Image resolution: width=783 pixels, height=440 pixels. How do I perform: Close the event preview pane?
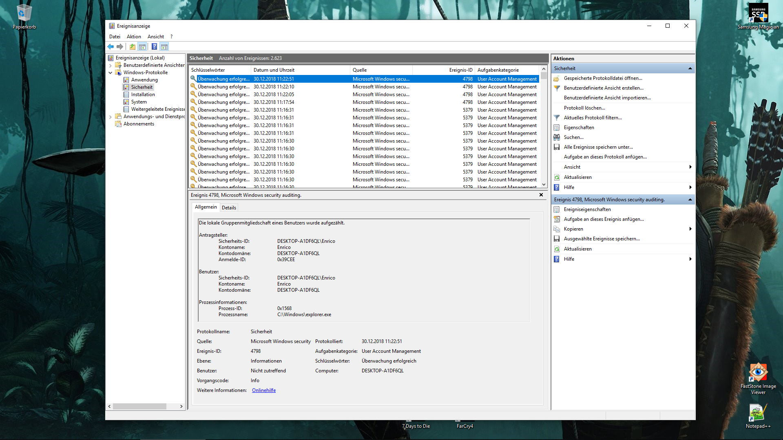(x=541, y=195)
